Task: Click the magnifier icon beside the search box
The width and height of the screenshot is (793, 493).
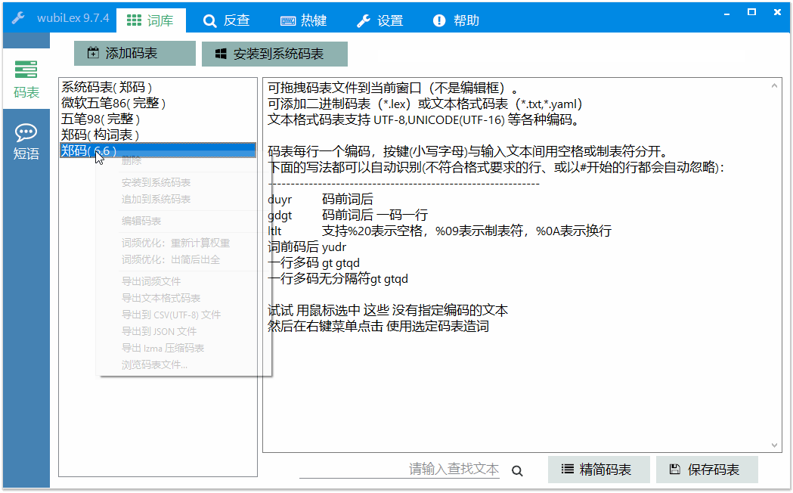Action: 518,470
